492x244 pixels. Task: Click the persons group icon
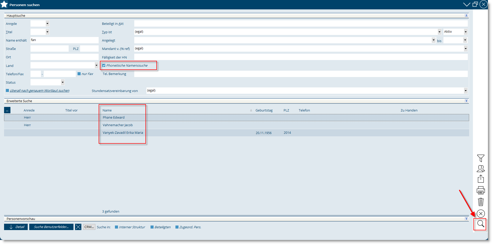481,169
